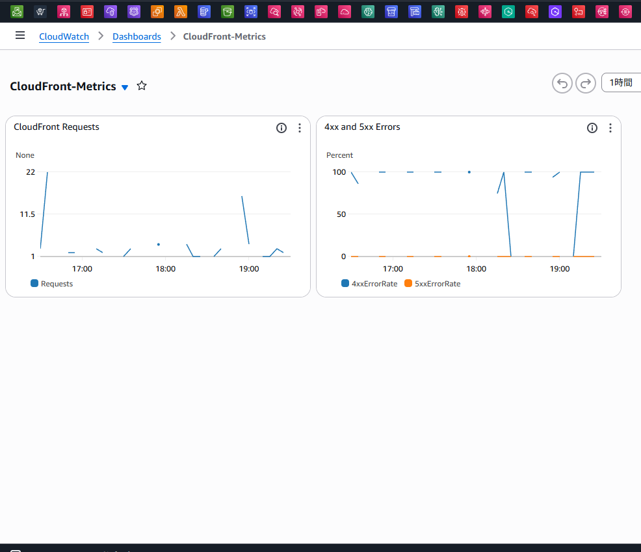Open the purple cloud-shield VPC shortcut icon

click(x=111, y=12)
